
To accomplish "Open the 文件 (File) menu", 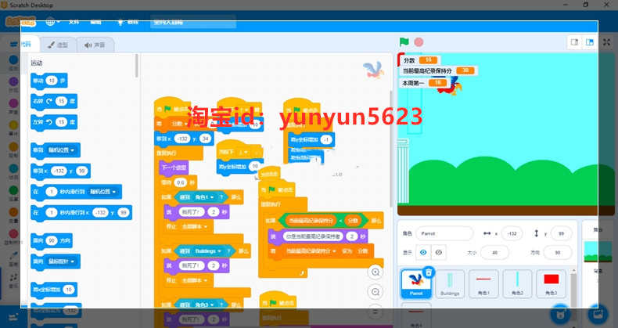I will pos(74,22).
